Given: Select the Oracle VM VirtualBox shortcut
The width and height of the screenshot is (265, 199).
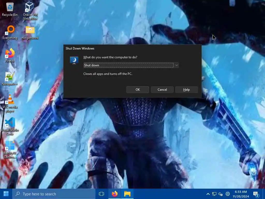Looking at the screenshot, I should tap(30, 11).
